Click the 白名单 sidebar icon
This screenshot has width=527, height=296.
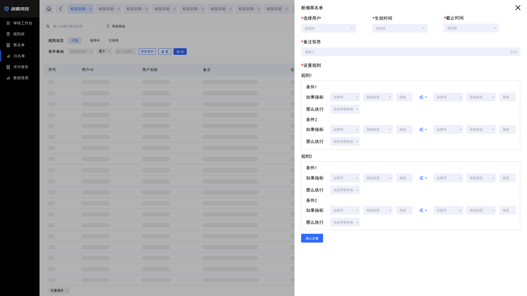pos(8,56)
